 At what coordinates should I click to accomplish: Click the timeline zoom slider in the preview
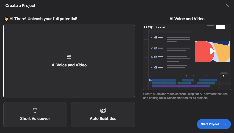(x=224, y=76)
